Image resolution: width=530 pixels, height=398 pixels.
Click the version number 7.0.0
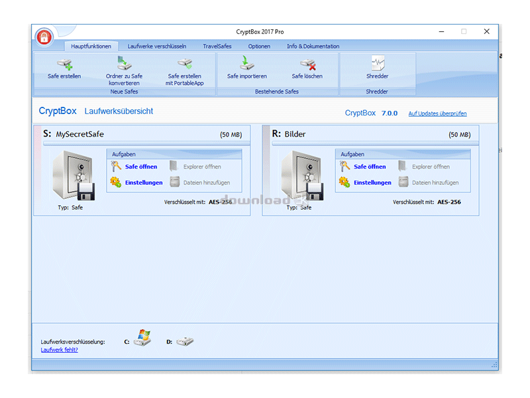pos(390,113)
